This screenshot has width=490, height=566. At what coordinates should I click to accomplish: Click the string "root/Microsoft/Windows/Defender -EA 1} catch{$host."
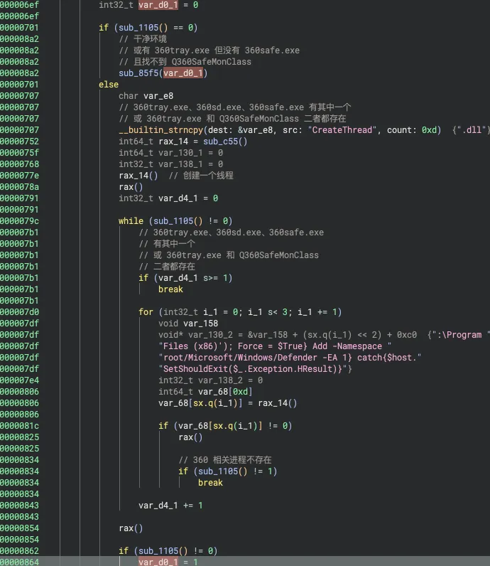[290, 358]
